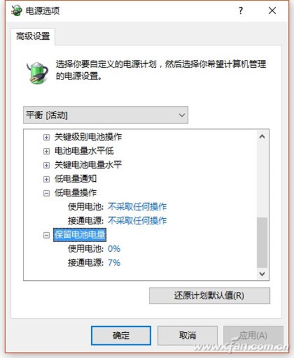Expand the 电池电量水平低 node
Screen dimensions: 294x358
(x=46, y=152)
